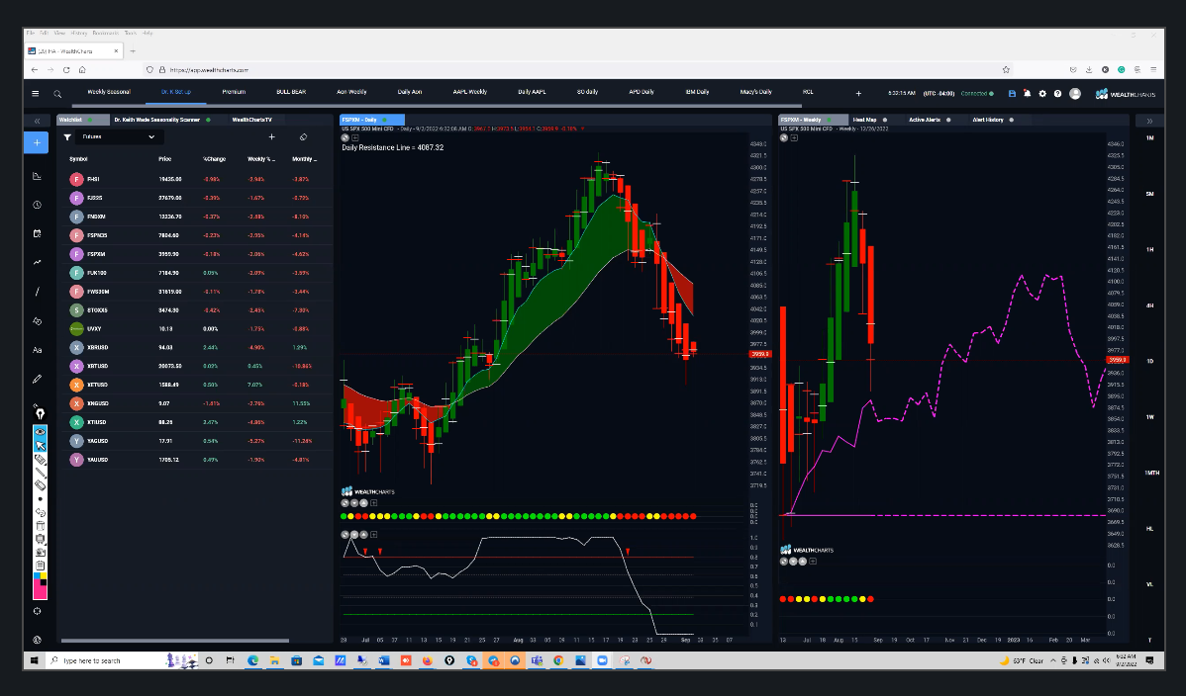Click the clipboard icon in annotation toolbar

40,565
